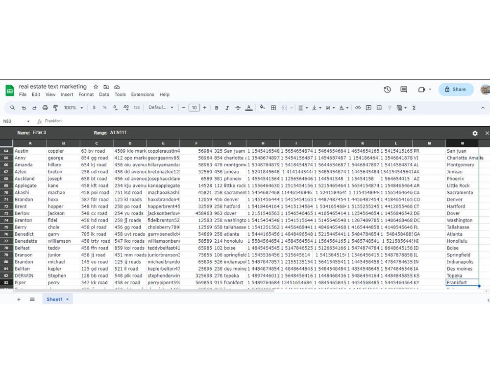Start a Meet call camera icon
Viewport: 490px width, 367px height.
coord(422,90)
